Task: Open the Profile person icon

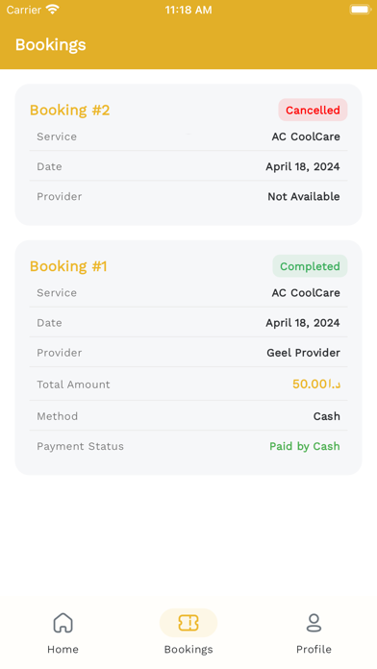Action: point(314,623)
